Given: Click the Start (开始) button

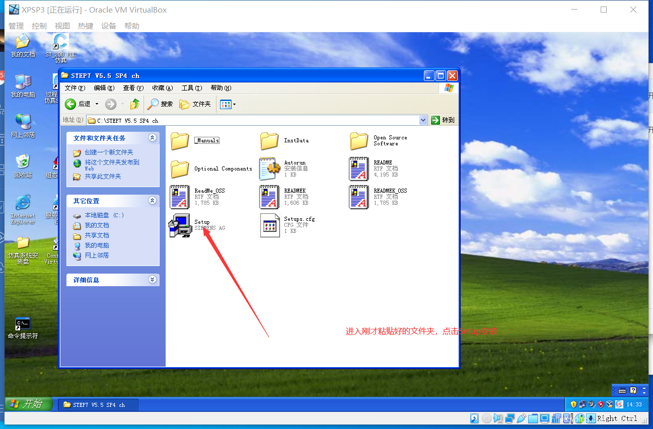Looking at the screenshot, I should (29, 404).
